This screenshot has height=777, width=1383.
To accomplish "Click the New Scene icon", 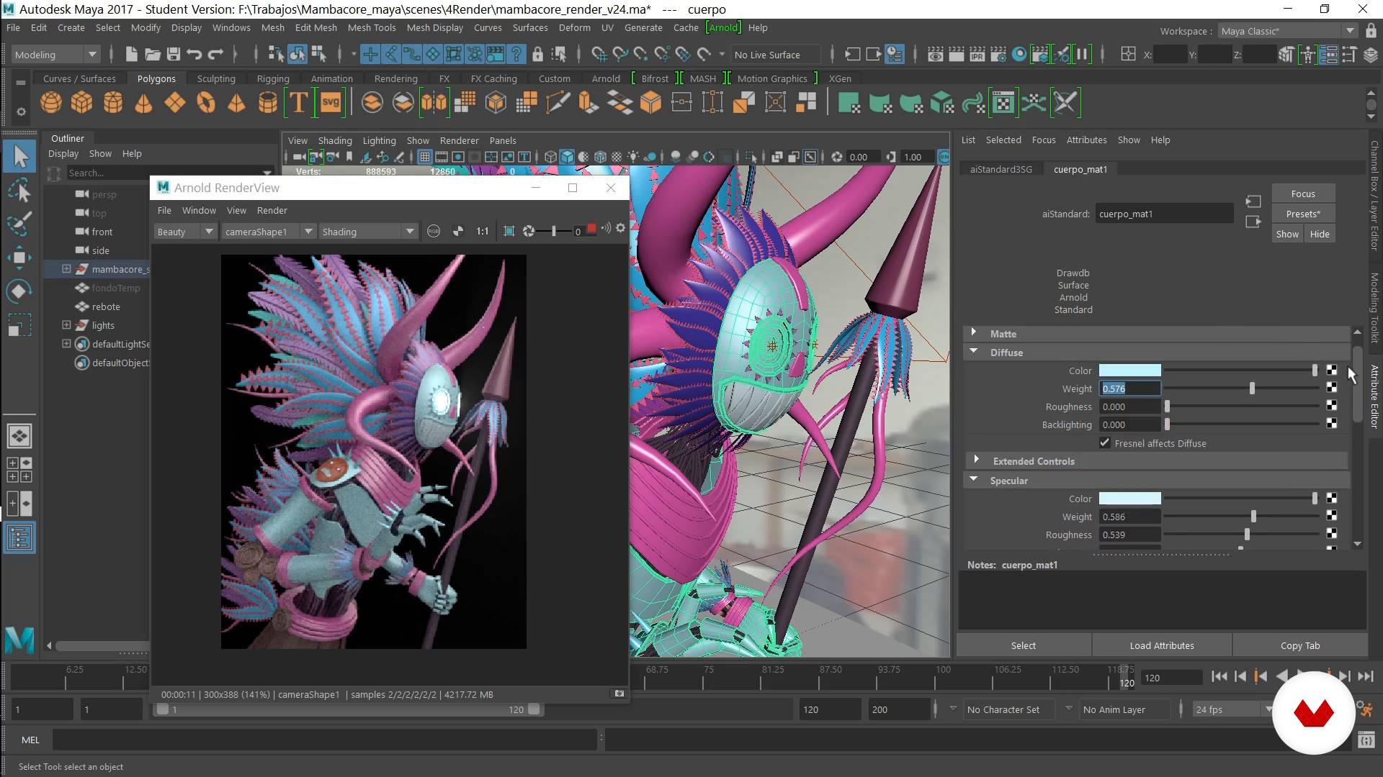I will 131,54.
